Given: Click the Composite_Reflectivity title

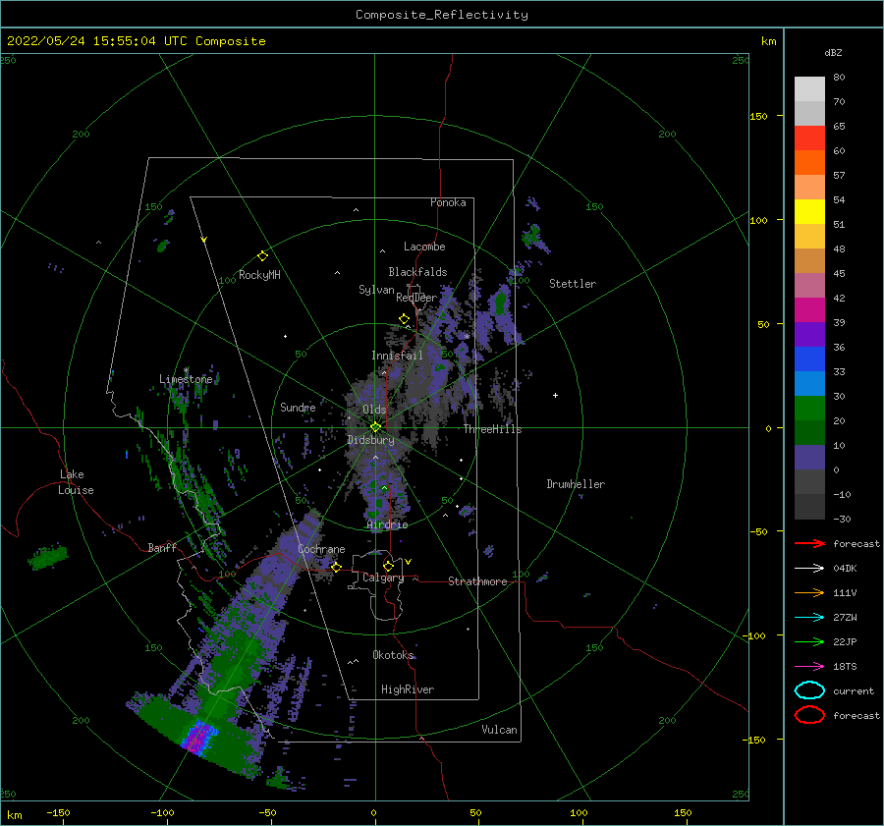Looking at the screenshot, I should (442, 15).
